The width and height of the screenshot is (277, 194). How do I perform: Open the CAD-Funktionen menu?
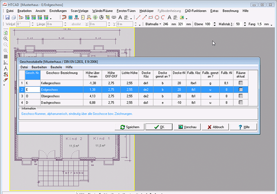coord(196,11)
